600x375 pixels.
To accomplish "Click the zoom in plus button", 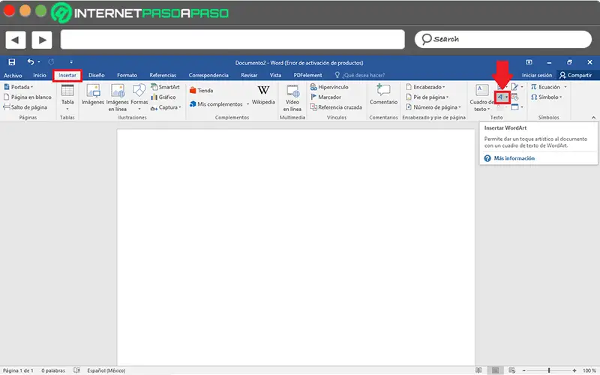I will [x=574, y=370].
